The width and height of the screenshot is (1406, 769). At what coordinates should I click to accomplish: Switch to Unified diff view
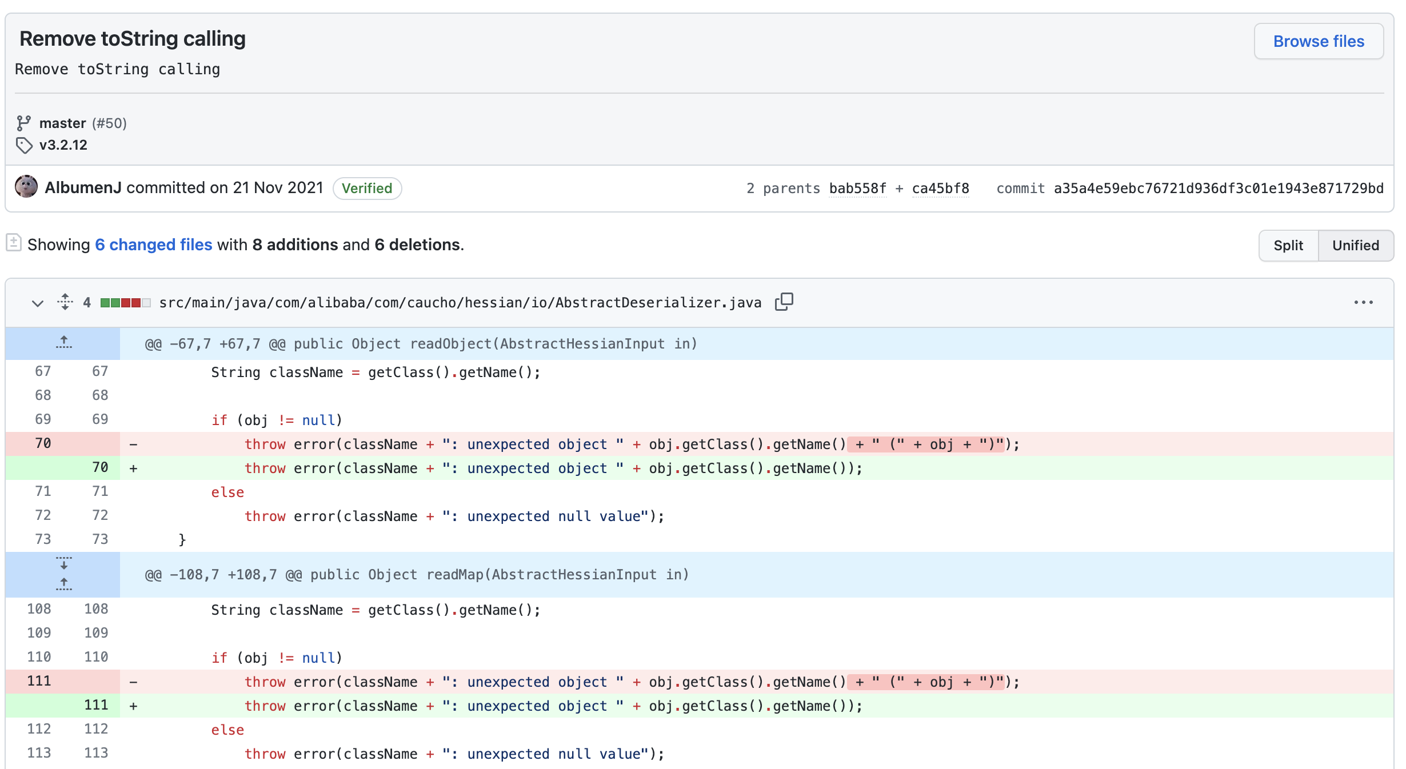click(x=1355, y=246)
